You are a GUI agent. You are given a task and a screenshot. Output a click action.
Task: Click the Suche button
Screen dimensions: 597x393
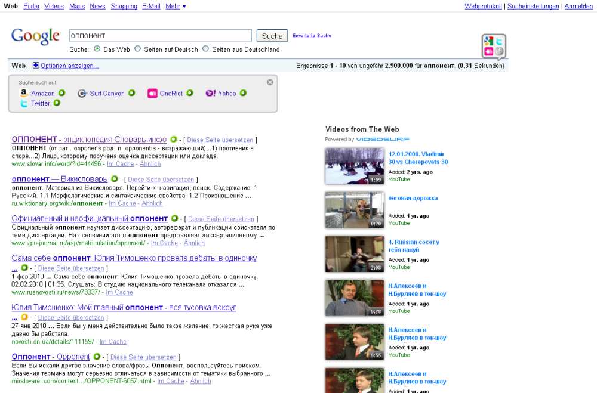tap(272, 36)
